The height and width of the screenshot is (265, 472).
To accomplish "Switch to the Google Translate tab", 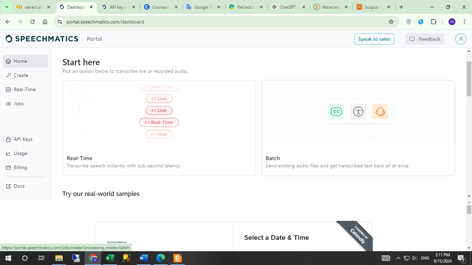I will coord(204,7).
